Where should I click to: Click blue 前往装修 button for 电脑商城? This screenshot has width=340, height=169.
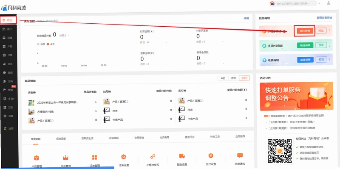[305, 60]
